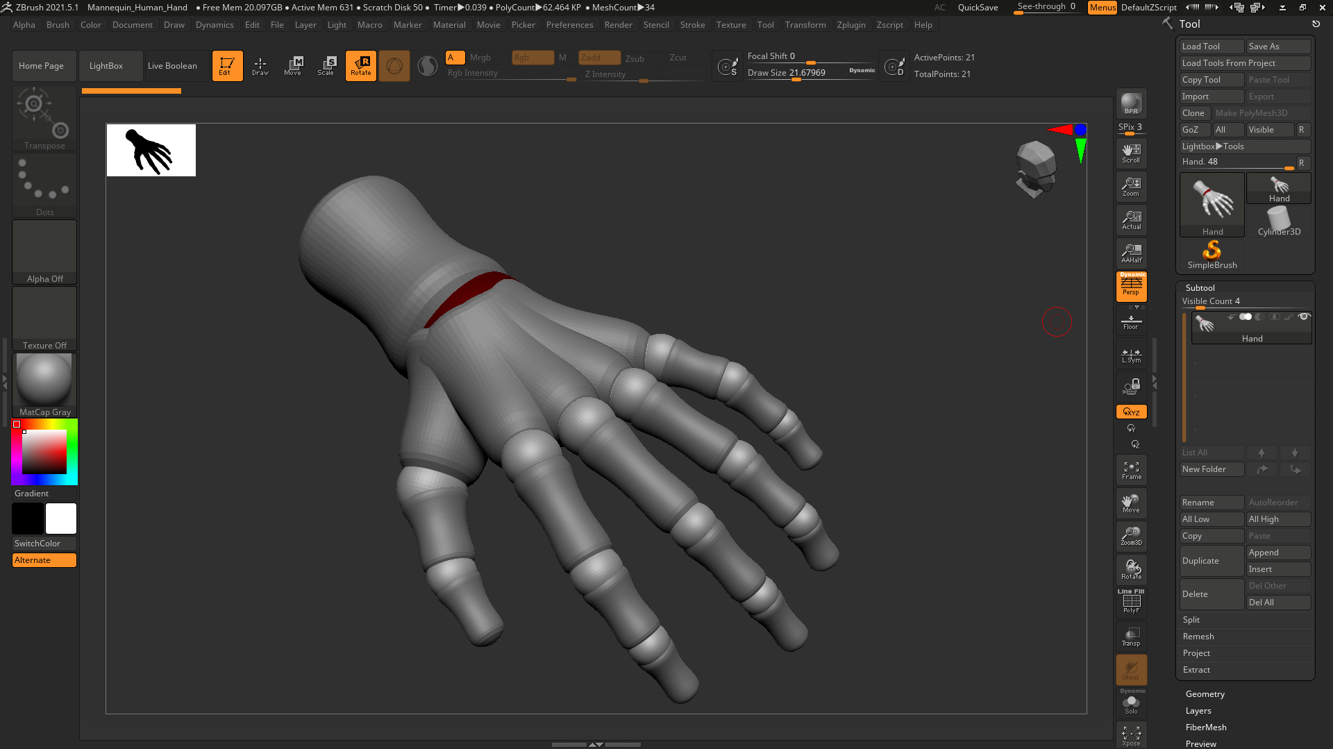Toggle Hand subtool visibility eye
This screenshot has height=749, width=1333.
point(1304,317)
